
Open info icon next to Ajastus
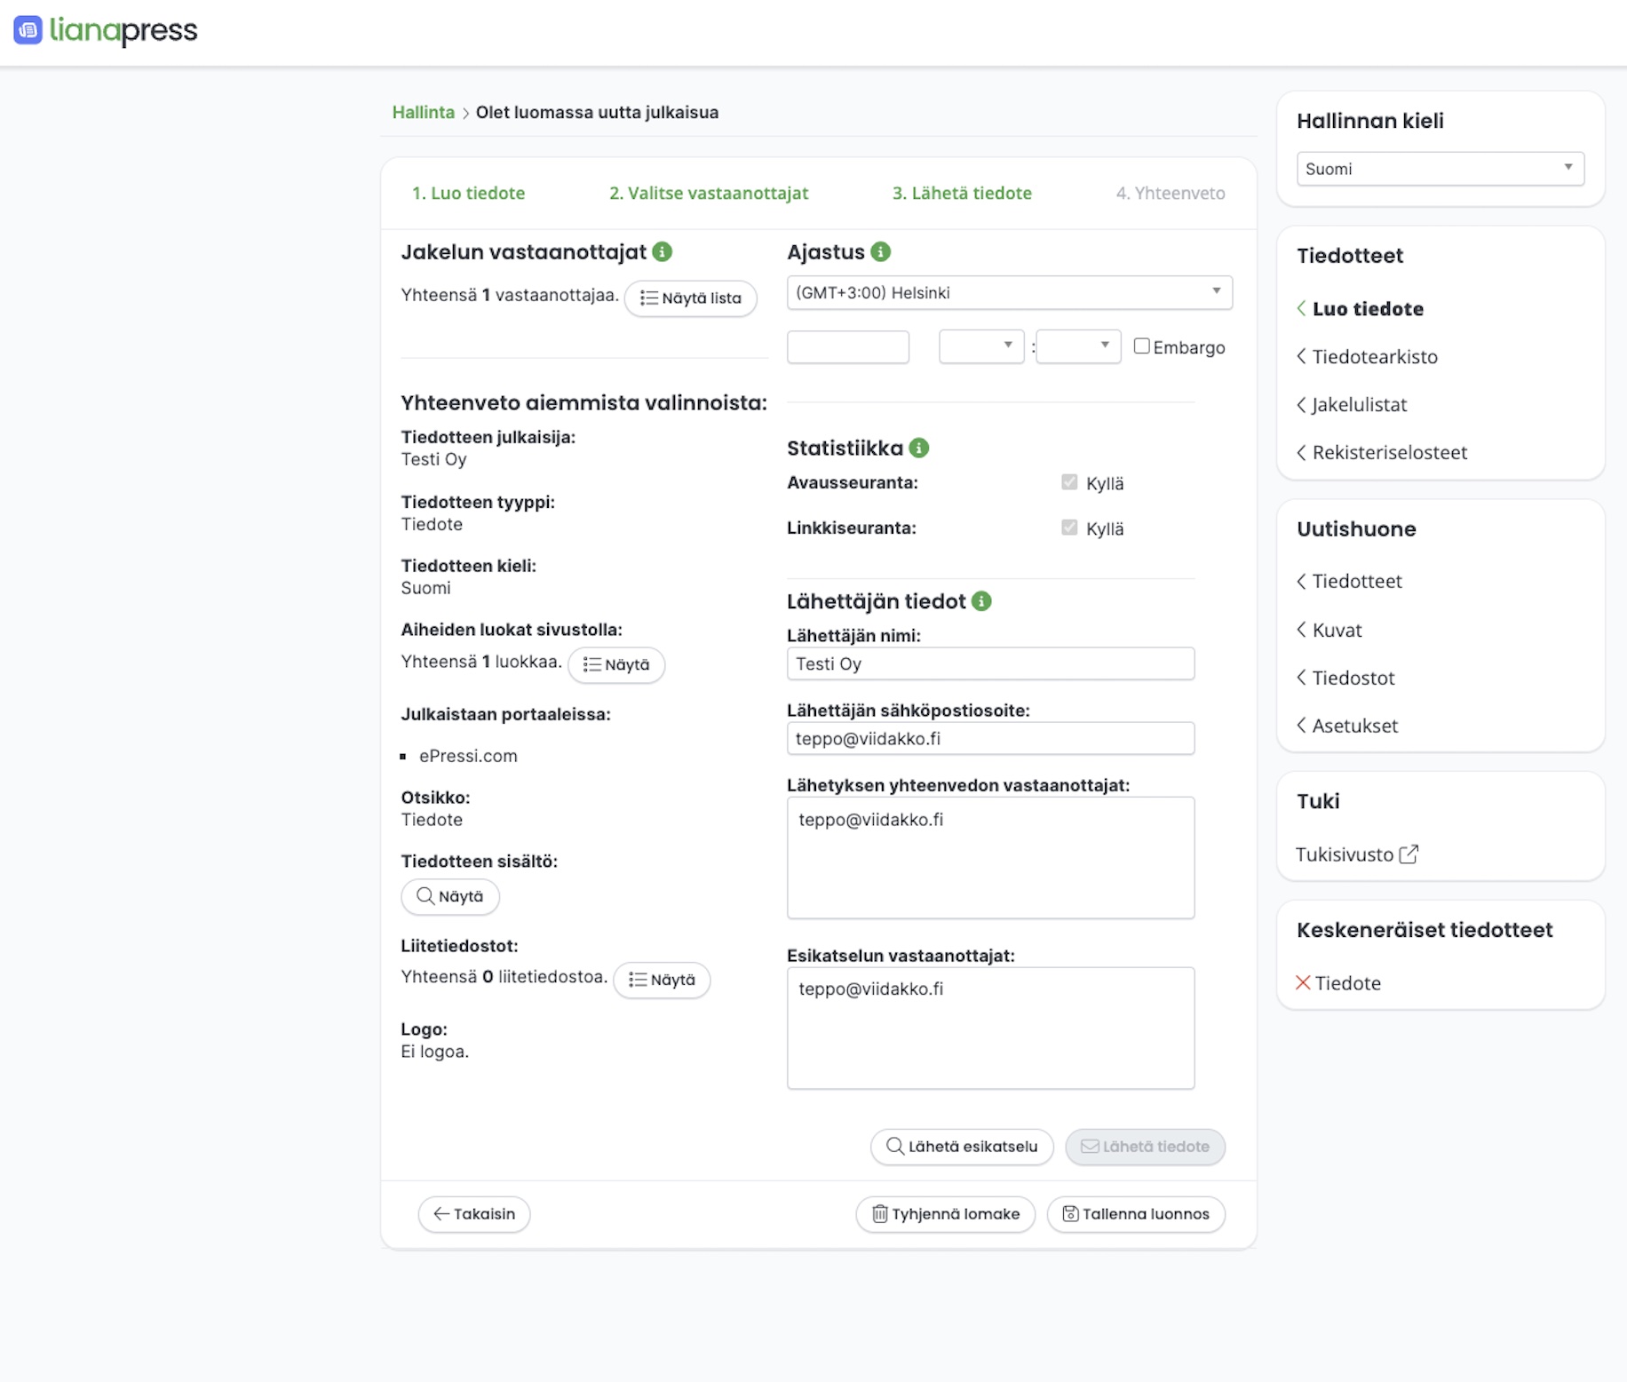[x=881, y=252]
